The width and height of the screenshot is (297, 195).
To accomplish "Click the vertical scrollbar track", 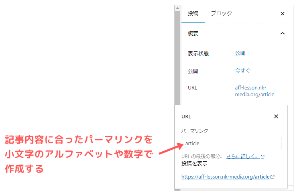I will pos(177,60).
